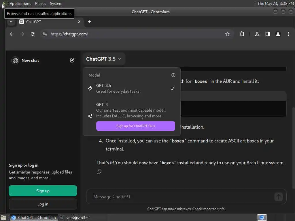Click the ChatGPT logo beside New chat
The height and width of the screenshot is (221, 295).
[x=15, y=60]
